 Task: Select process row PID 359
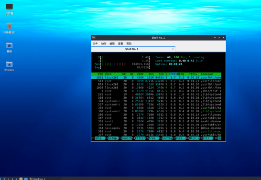click(156, 108)
